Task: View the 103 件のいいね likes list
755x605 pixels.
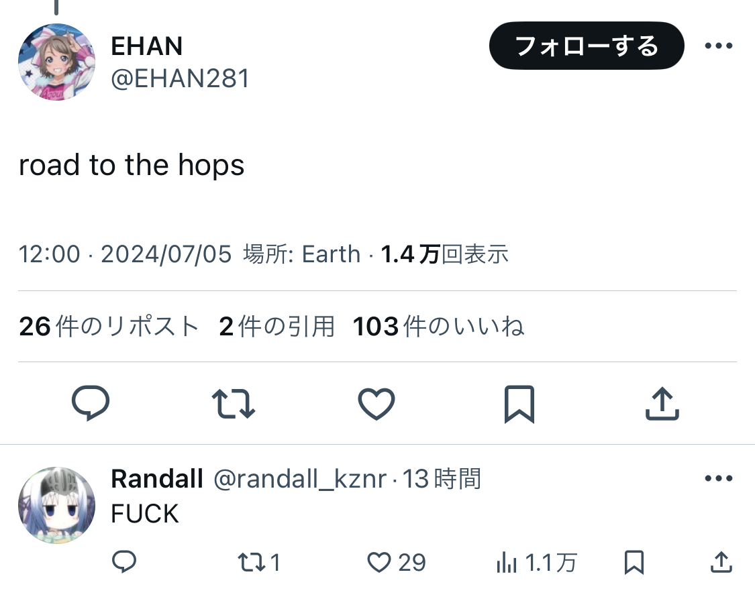Action: pos(438,327)
